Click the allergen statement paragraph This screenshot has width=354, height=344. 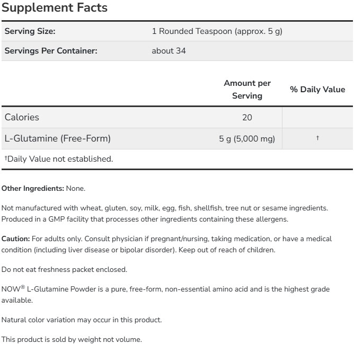[x=164, y=214]
